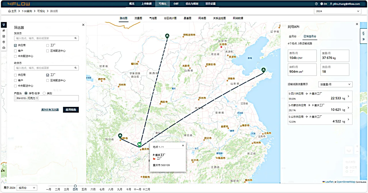Check 中央配送中心 under 收货方
Screen dimensions: 368x193
16,86
